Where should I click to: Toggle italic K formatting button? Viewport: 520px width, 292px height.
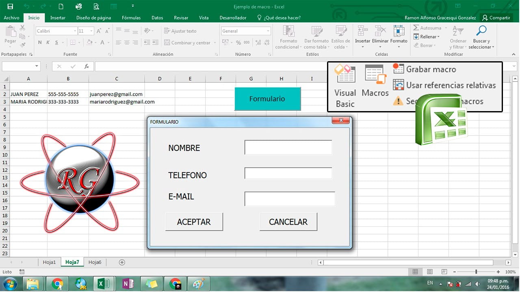click(x=48, y=43)
